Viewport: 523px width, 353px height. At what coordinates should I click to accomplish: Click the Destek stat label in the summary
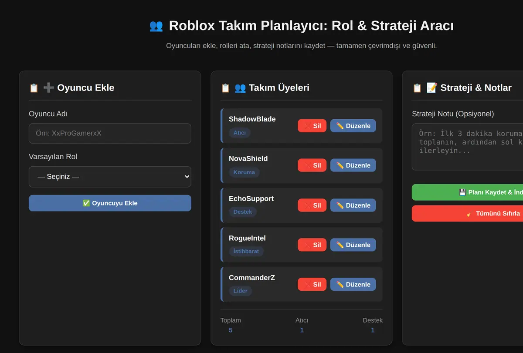(x=373, y=320)
